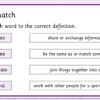
Task: Click the purple word box beside 'be the same as'
Action: (6, 54)
